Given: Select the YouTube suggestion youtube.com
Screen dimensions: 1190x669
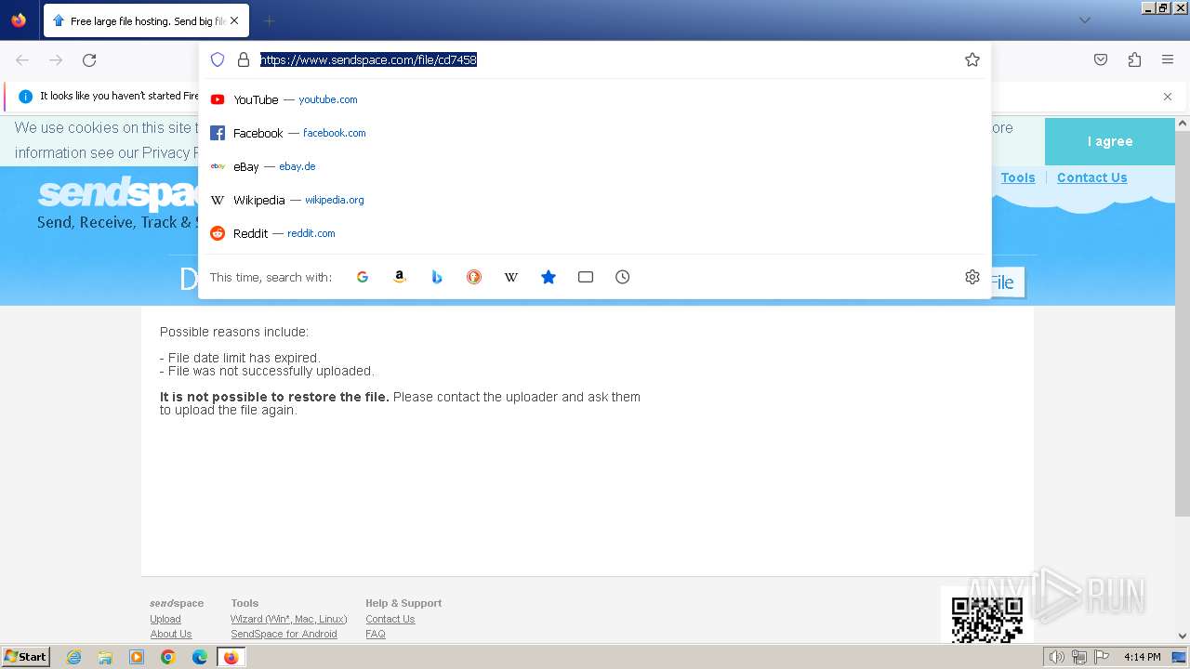Looking at the screenshot, I should coord(595,99).
